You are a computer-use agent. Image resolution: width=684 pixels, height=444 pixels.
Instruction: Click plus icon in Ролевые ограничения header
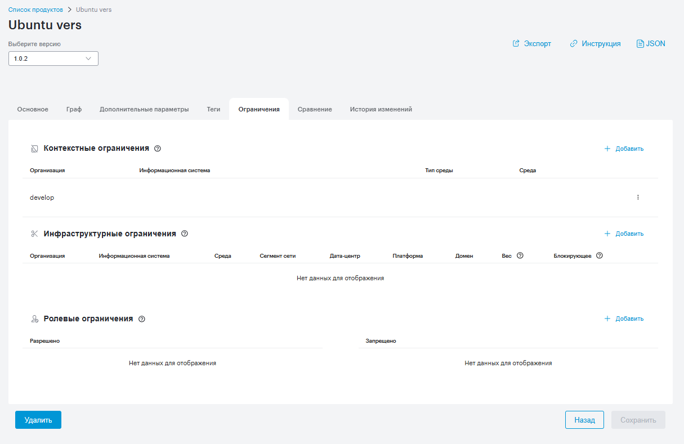pyautogui.click(x=607, y=319)
